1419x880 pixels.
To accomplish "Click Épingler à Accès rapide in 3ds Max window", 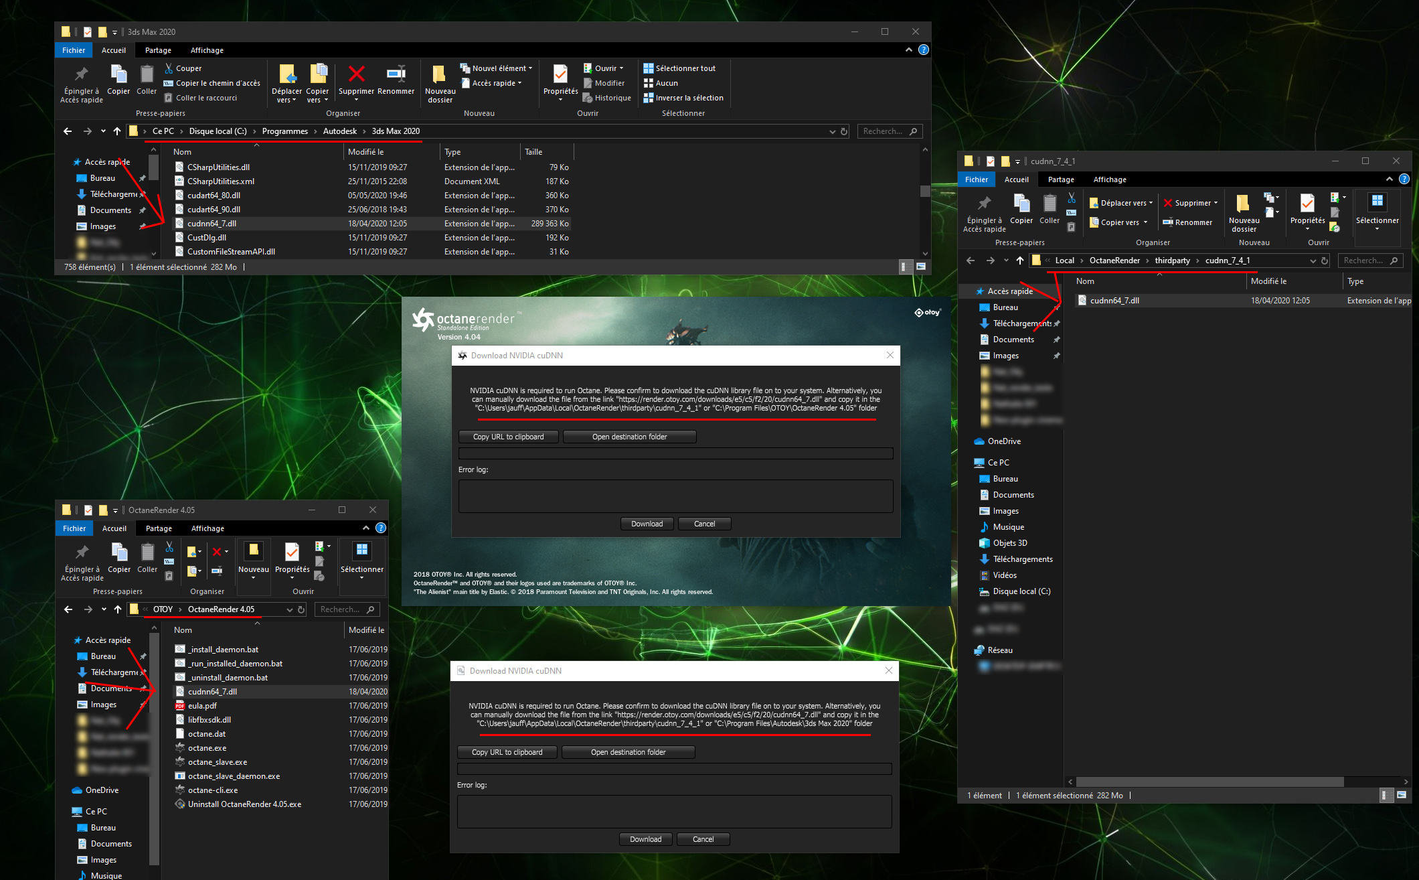I will point(82,84).
